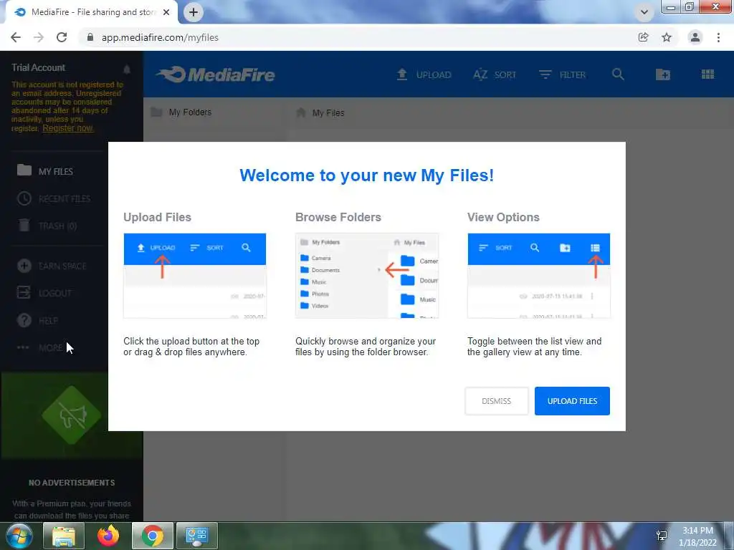Bookmark this page with star icon
This screenshot has width=734, height=550.
667,37
